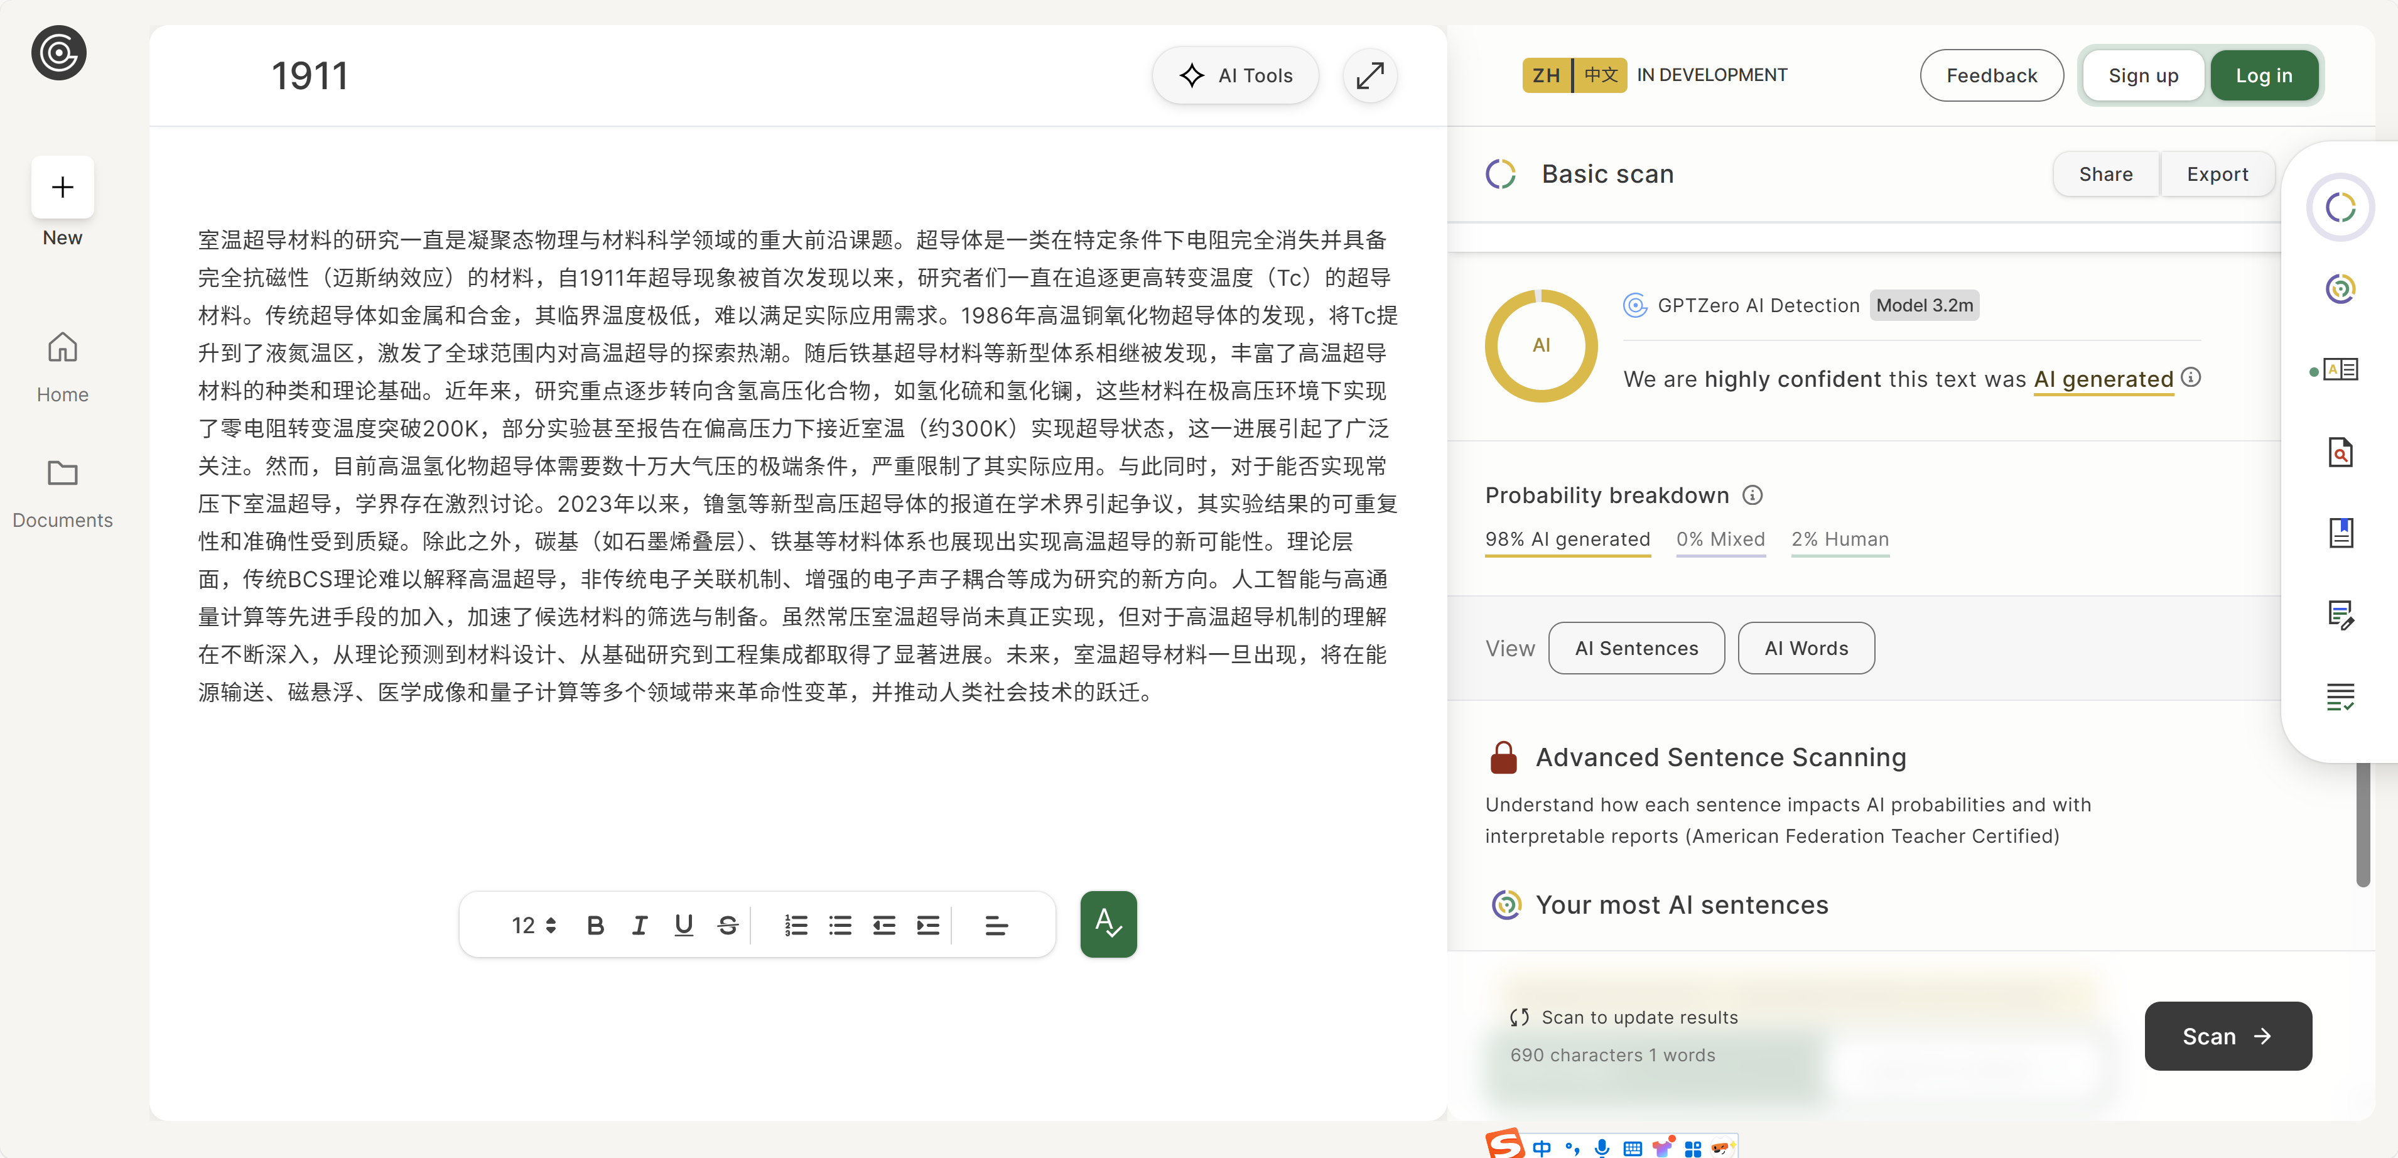
Task: Toggle bold formatting
Action: [x=596, y=925]
